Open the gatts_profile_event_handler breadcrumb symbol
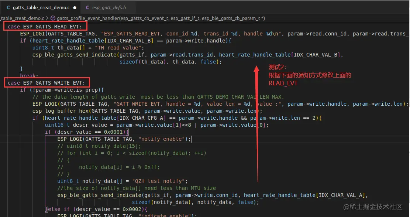 coord(161,18)
